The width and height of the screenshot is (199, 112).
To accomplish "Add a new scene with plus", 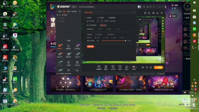I will pyautogui.click(x=80, y=11).
